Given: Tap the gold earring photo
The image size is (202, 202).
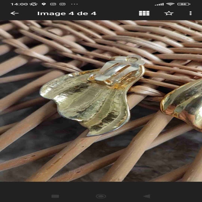Looking at the screenshot, I should (101, 101).
